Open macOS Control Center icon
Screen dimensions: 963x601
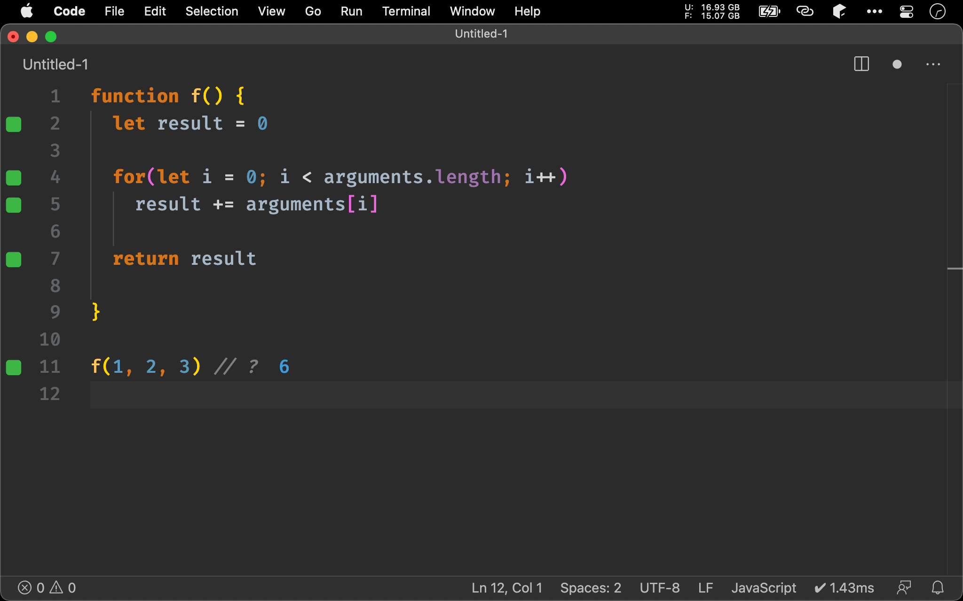pos(906,11)
